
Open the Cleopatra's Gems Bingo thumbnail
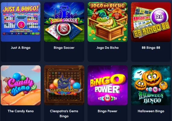click(x=64, y=85)
